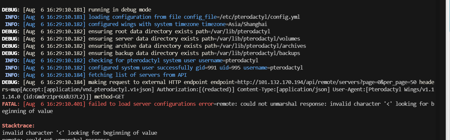Click 'failed to load server configurations' error text
Image resolution: width=450 pixels, height=140 pixels.
point(142,104)
